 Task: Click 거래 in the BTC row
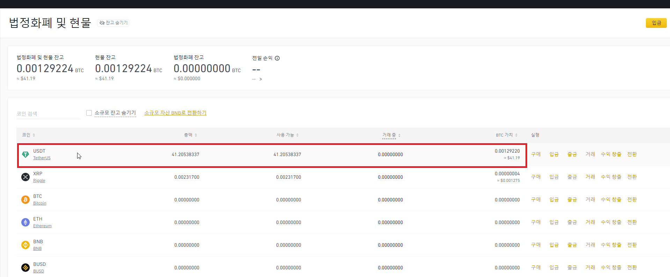[590, 200]
